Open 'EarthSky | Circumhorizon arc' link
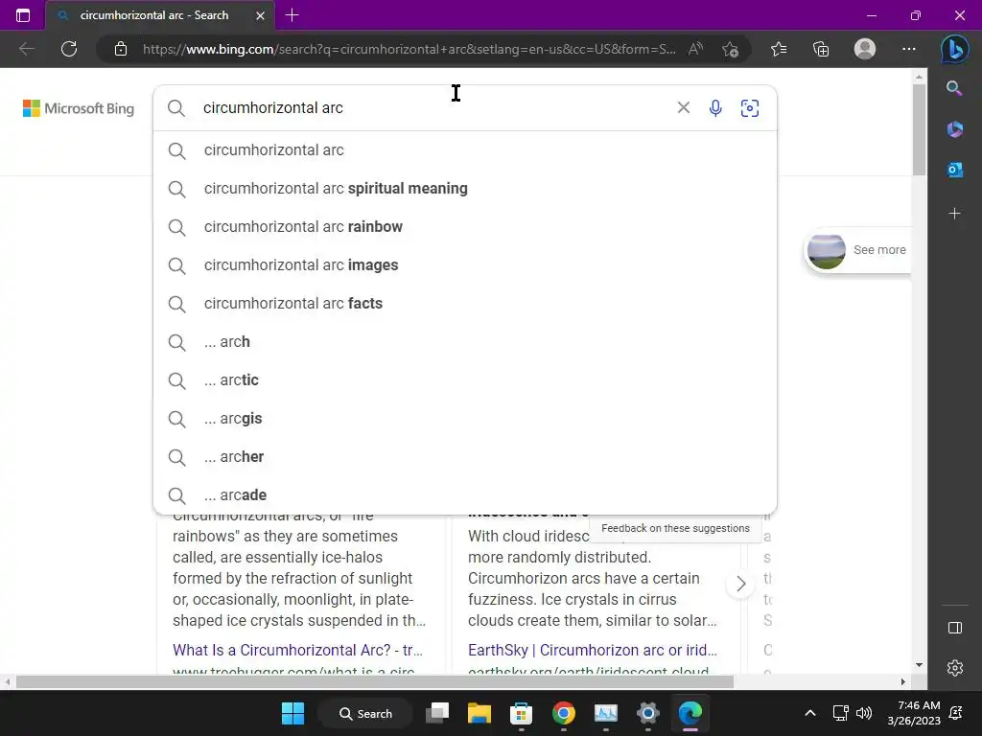Screen dimensions: 982x736 click(593, 651)
